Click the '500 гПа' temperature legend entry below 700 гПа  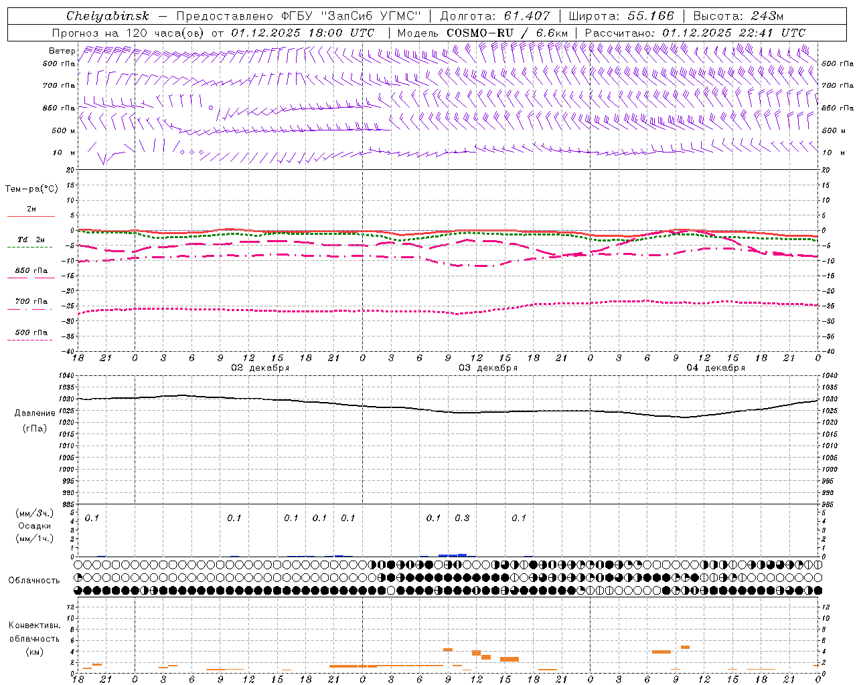tap(31, 332)
